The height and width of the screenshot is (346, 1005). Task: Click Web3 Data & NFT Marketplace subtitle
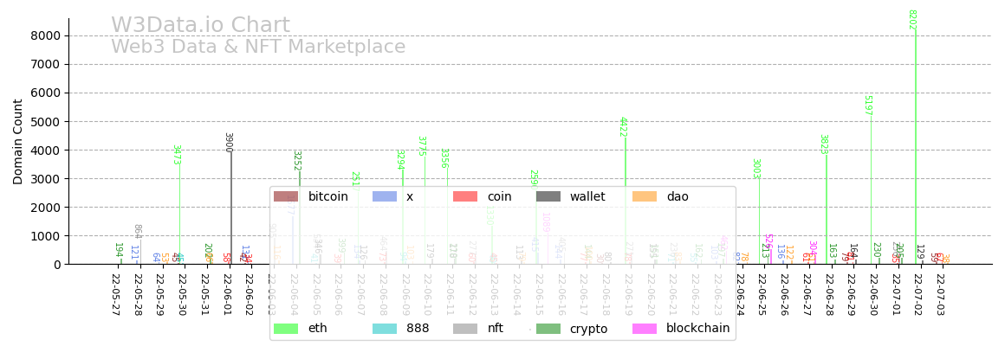click(258, 47)
